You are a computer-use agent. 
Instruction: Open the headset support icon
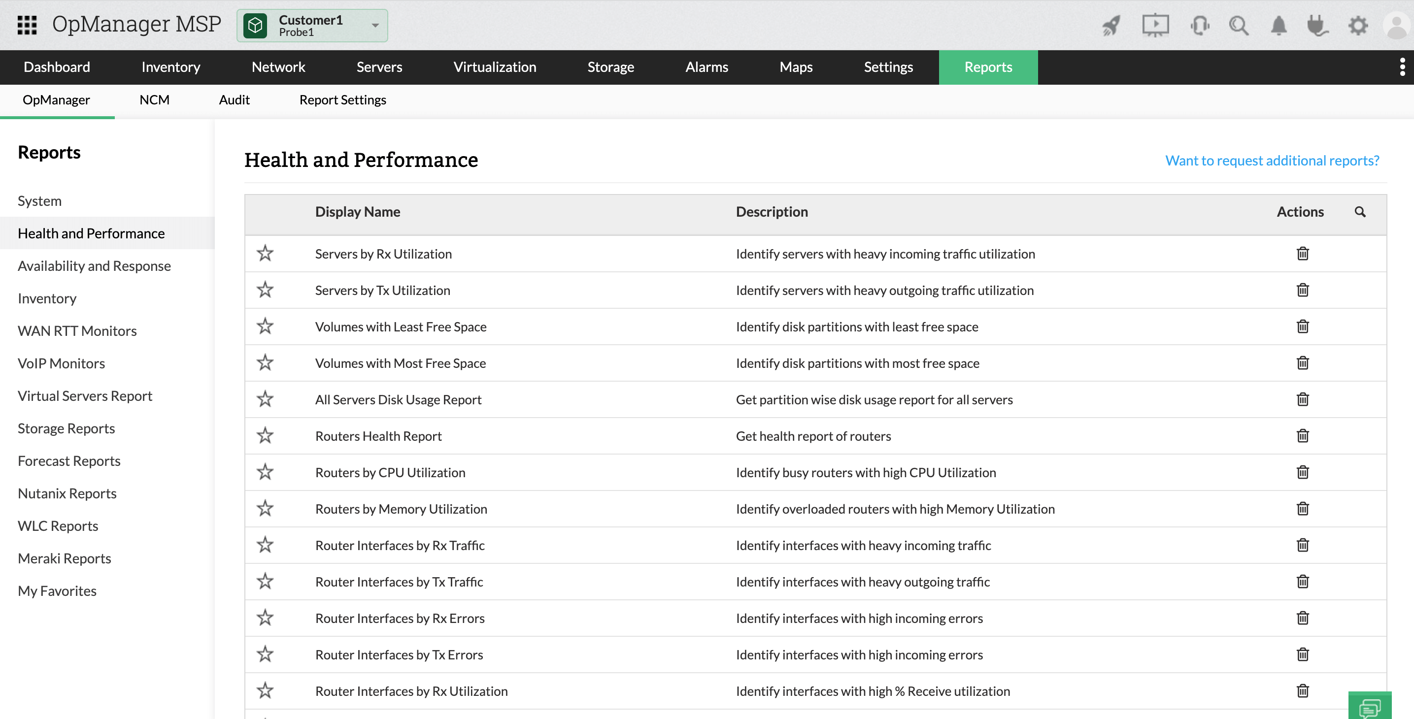click(1200, 25)
